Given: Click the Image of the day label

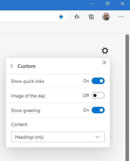Looking at the screenshot, I should (28, 96).
